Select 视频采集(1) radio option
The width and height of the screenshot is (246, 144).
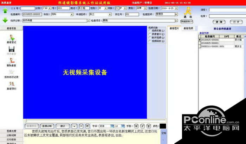click(x=150, y=31)
